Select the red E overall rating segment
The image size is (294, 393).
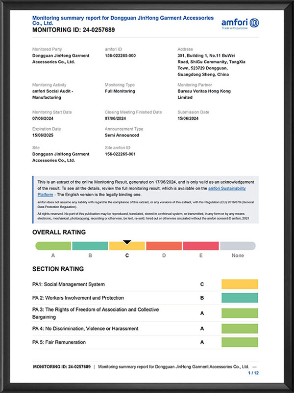201,246
